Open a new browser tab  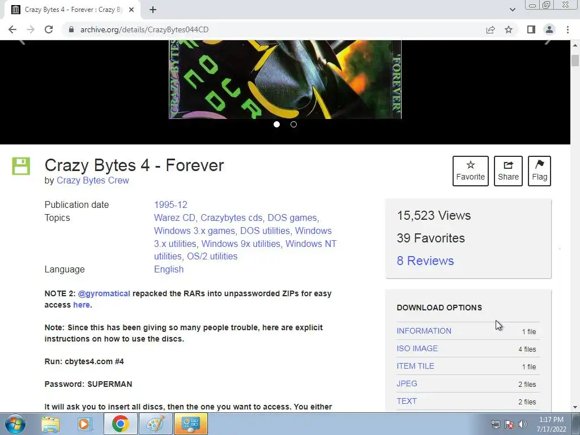pos(153,10)
